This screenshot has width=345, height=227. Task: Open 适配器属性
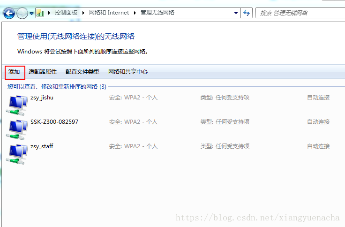pos(43,72)
